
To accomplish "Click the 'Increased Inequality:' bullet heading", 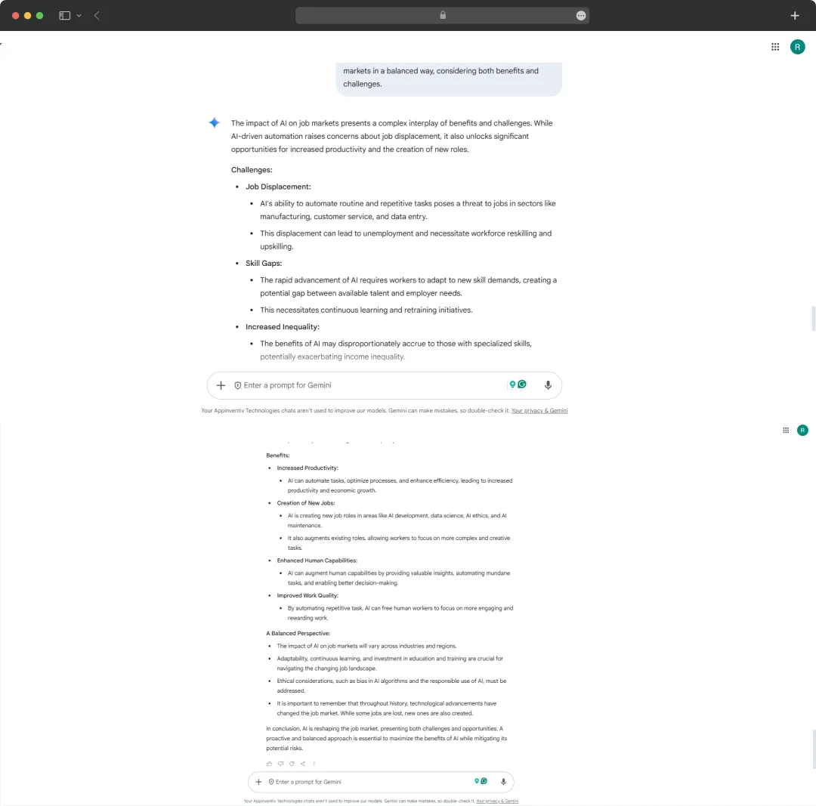I will 283,327.
